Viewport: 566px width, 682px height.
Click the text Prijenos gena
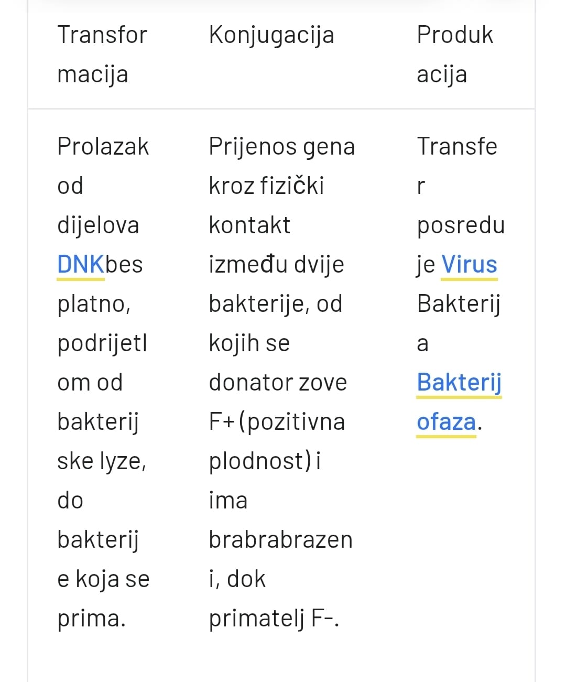pyautogui.click(x=281, y=146)
